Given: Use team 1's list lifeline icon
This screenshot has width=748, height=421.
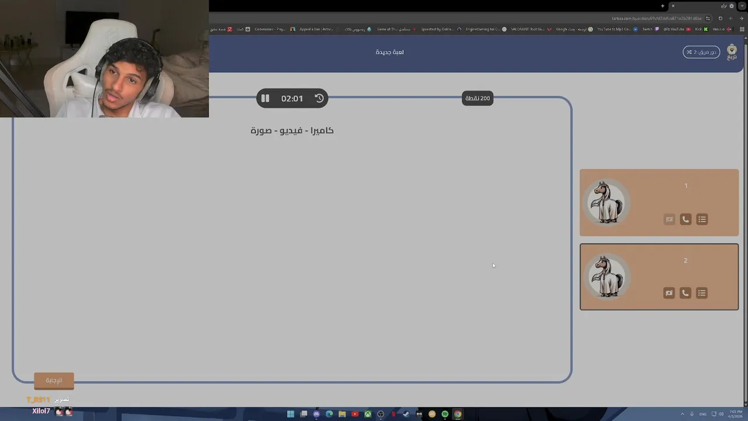Looking at the screenshot, I should (x=702, y=219).
